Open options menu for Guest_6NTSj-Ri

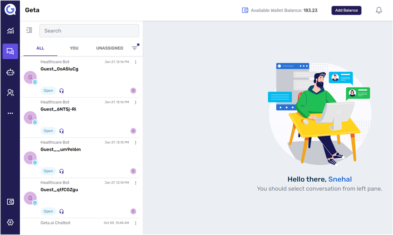click(x=136, y=102)
